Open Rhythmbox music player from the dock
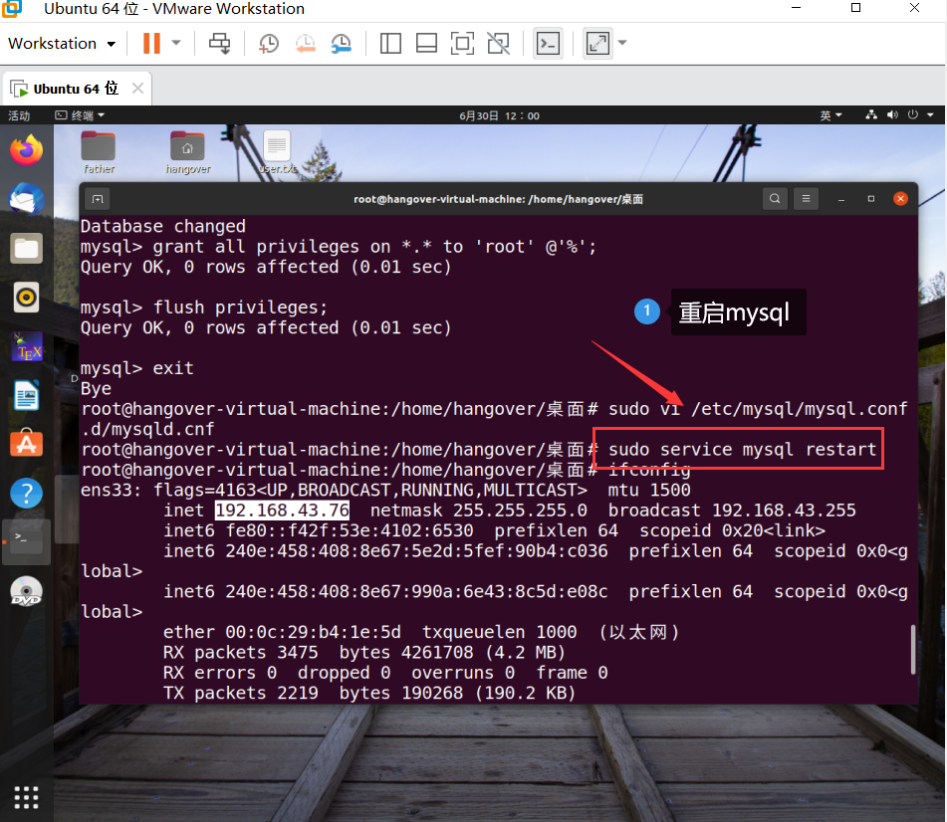 coord(27,297)
